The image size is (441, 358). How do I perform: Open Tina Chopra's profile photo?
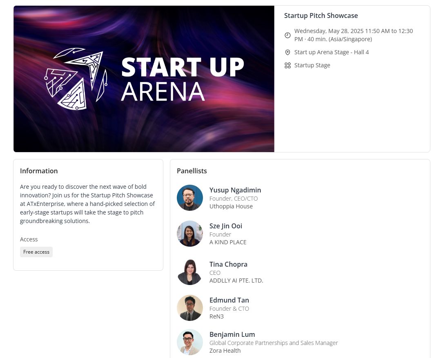190,272
